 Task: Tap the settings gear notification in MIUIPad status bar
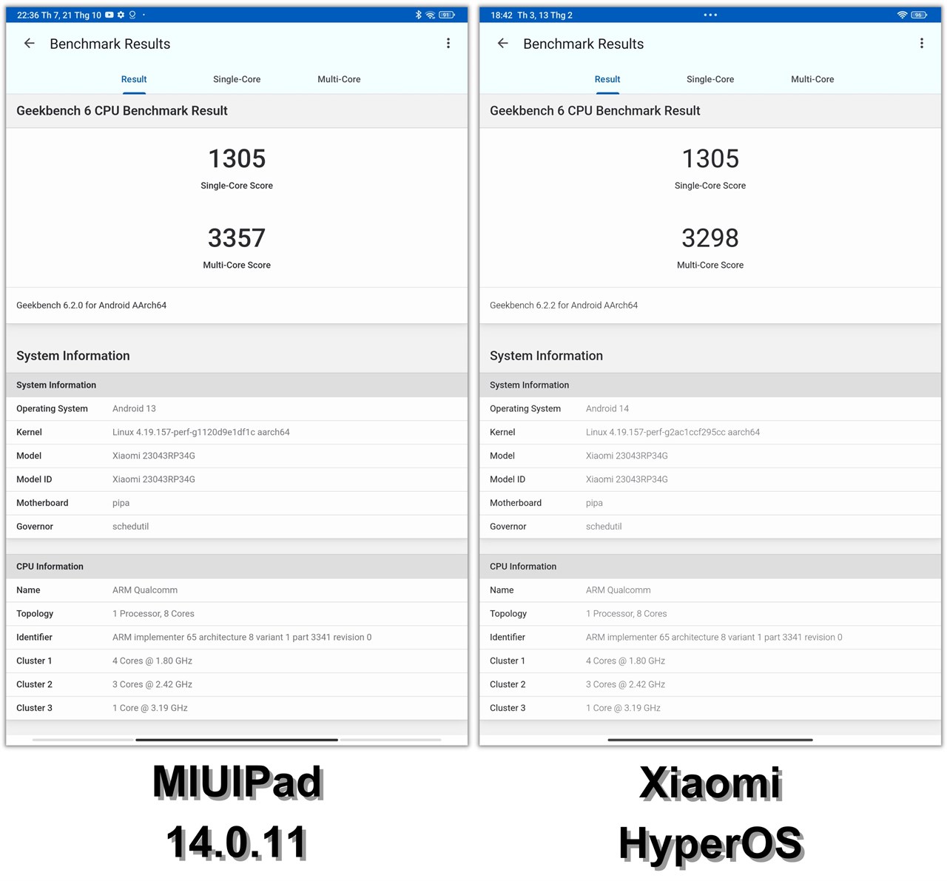pyautogui.click(x=121, y=15)
